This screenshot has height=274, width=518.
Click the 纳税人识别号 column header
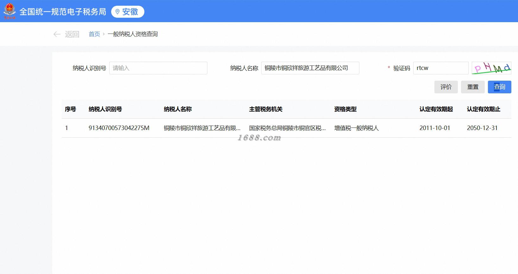point(105,109)
